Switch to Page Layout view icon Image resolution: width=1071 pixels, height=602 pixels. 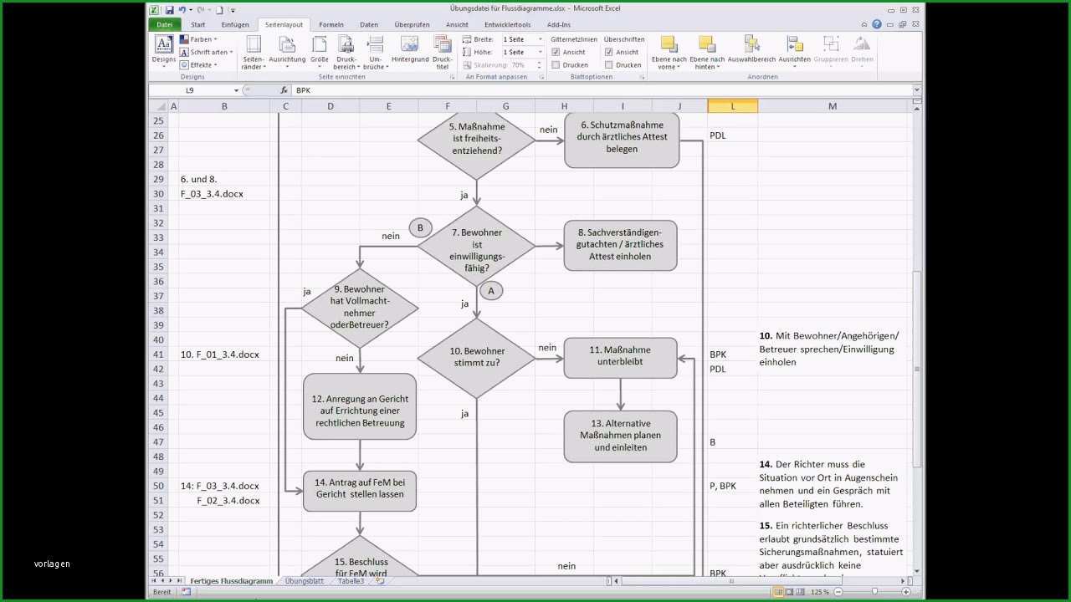[790, 592]
